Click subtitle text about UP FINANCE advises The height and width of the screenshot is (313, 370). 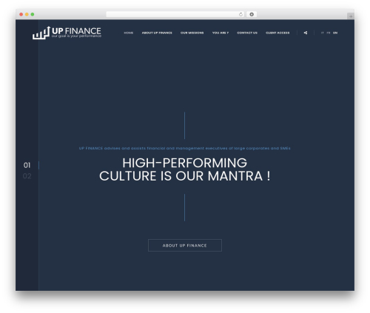[185, 148]
